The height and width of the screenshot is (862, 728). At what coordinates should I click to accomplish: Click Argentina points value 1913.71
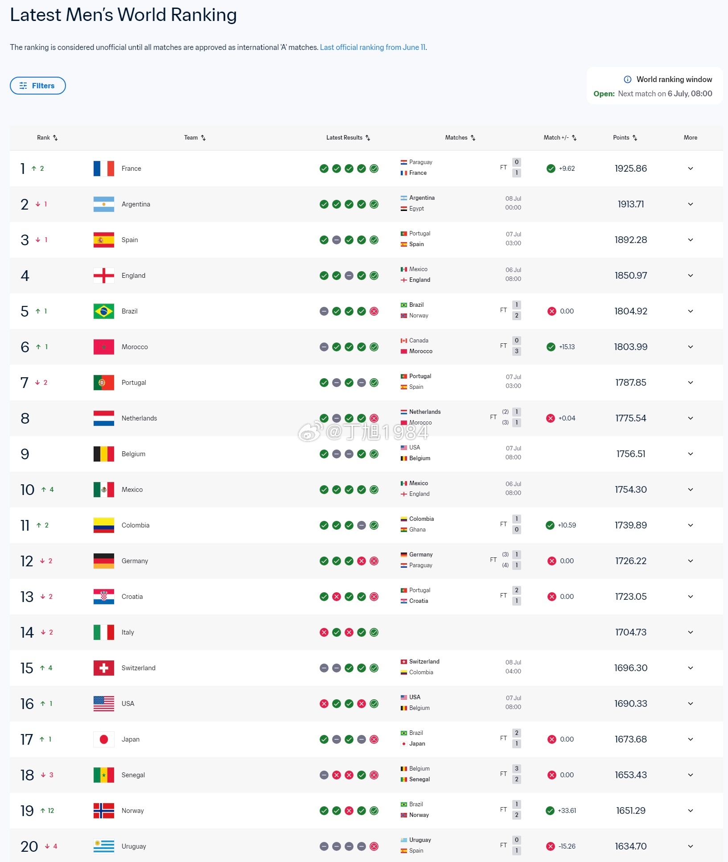(x=630, y=204)
